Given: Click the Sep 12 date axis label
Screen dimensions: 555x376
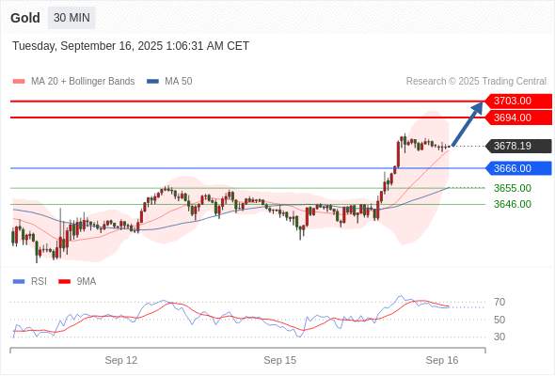Looking at the screenshot, I should click(x=121, y=360).
